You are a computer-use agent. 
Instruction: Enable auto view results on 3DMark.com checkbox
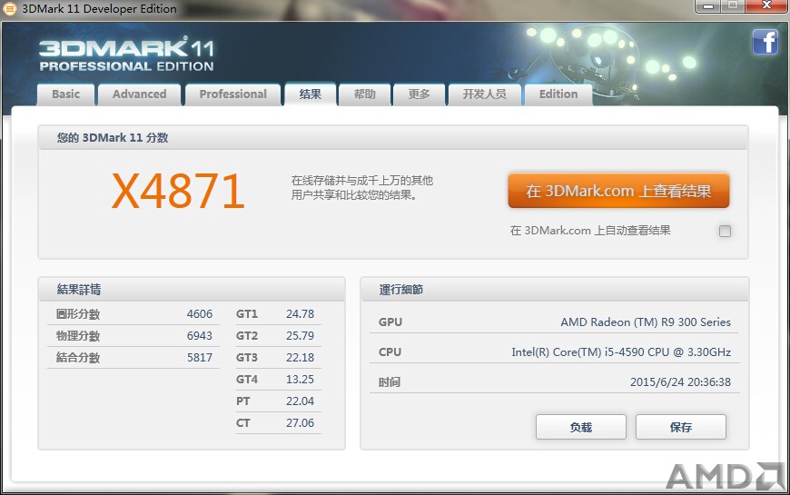725,231
